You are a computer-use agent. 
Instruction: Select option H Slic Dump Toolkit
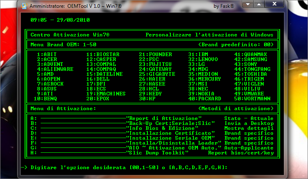pyautogui.click(x=158, y=153)
